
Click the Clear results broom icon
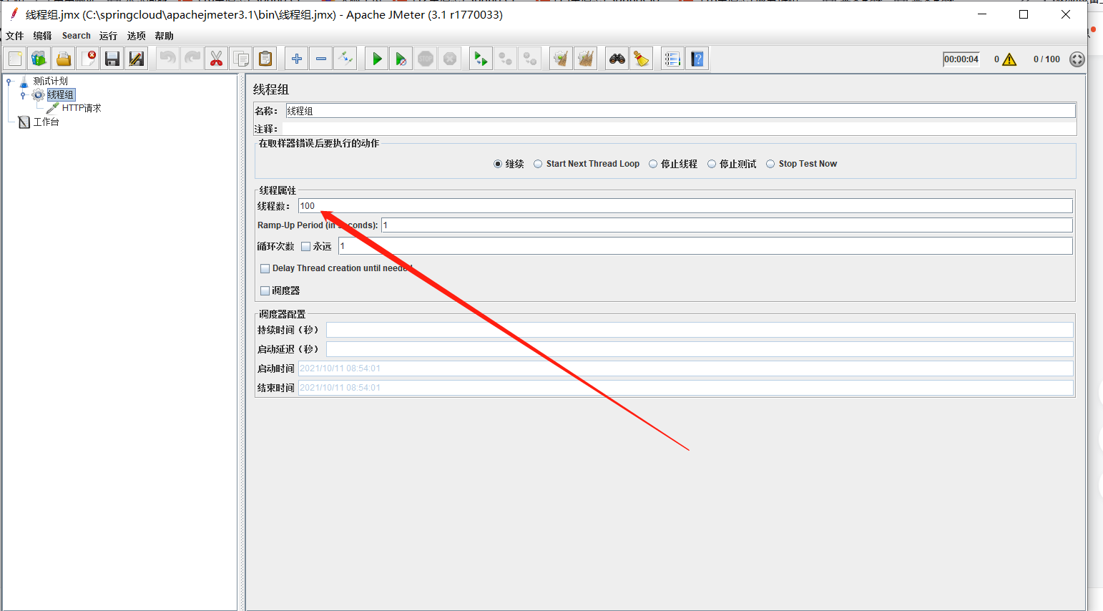click(x=562, y=59)
